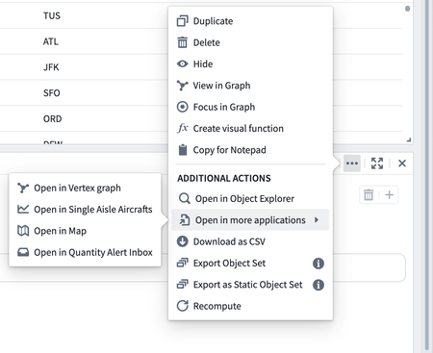Click the table resize corner handle
The image size is (433, 353).
coord(409,139)
